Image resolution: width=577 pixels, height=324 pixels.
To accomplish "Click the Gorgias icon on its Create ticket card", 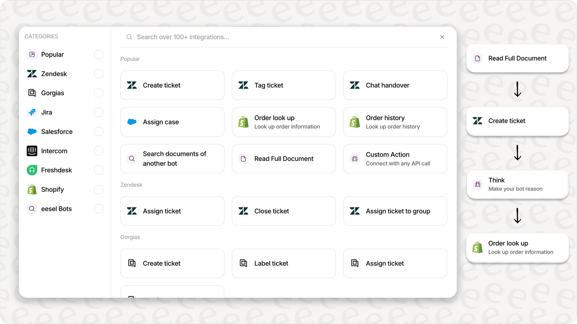I will (132, 263).
